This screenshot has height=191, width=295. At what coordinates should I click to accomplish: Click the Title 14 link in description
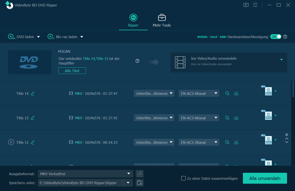(89, 59)
